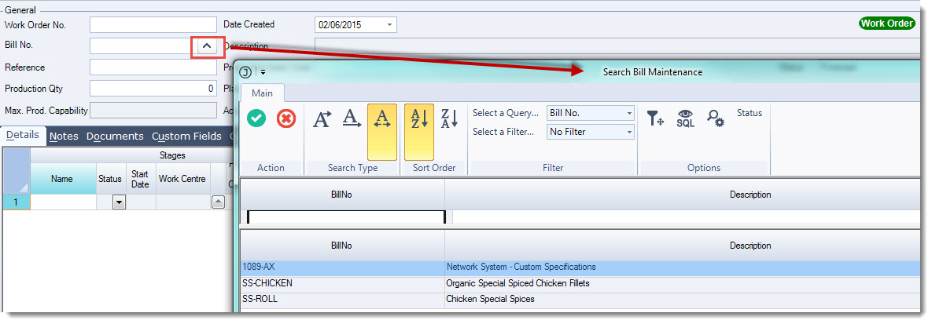Screen dimensions: 932x324
Task: Click 'Network System - Custom Specifications' description
Action: tap(521, 267)
